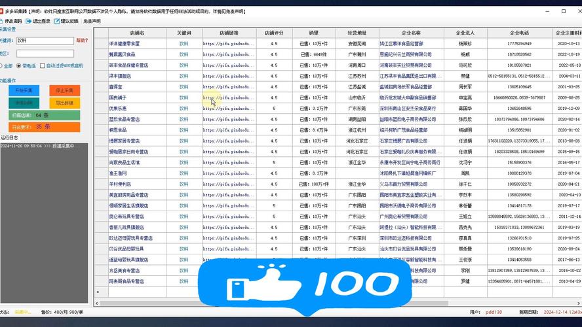Open the 免责声明 toolbar item

click(91, 21)
